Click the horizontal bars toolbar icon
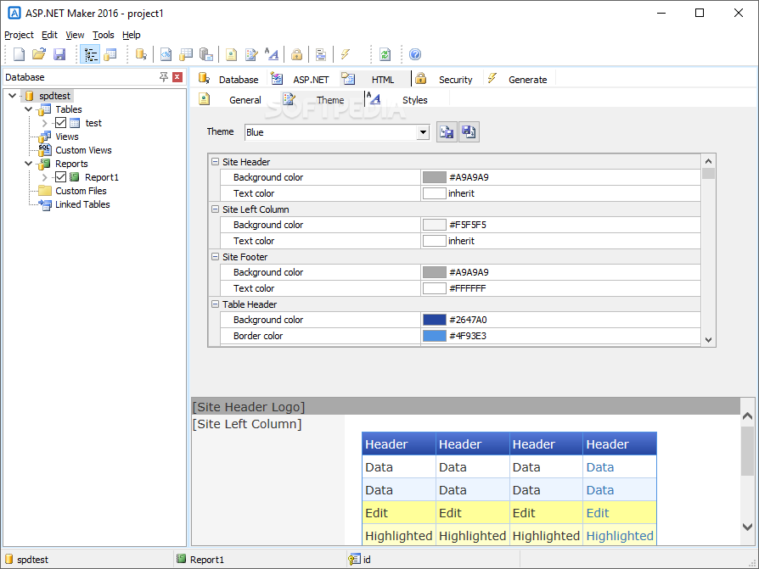Image resolution: width=759 pixels, height=569 pixels. tap(320, 54)
